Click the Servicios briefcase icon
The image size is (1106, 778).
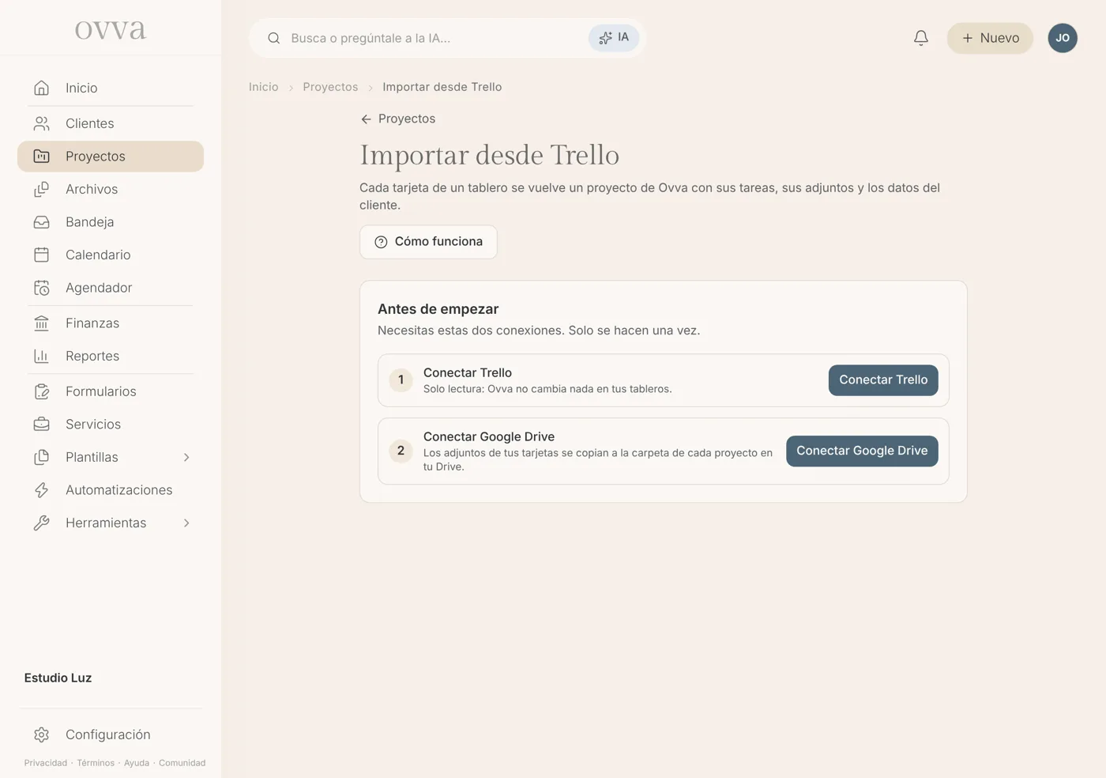(x=42, y=425)
